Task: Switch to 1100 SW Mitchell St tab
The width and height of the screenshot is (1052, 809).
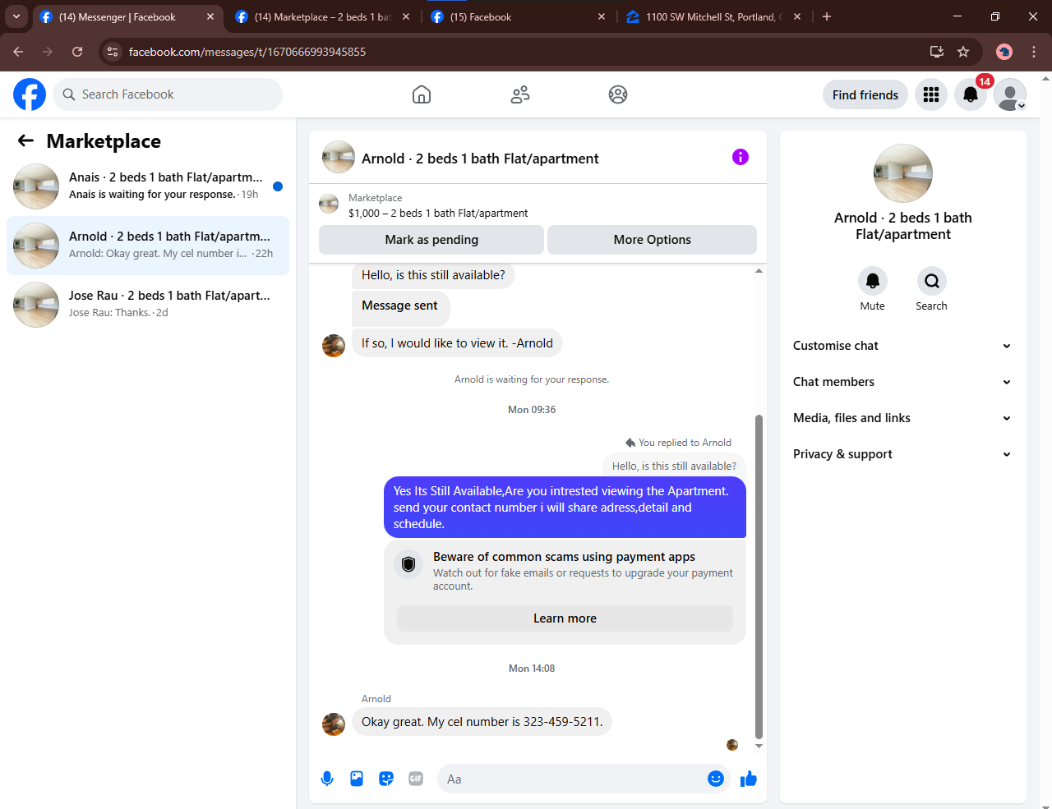Action: [x=712, y=16]
